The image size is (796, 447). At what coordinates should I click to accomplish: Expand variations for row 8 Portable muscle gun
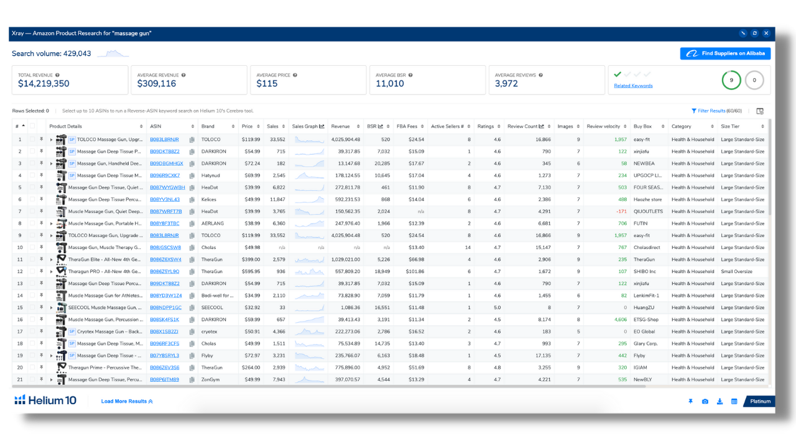tap(52, 223)
